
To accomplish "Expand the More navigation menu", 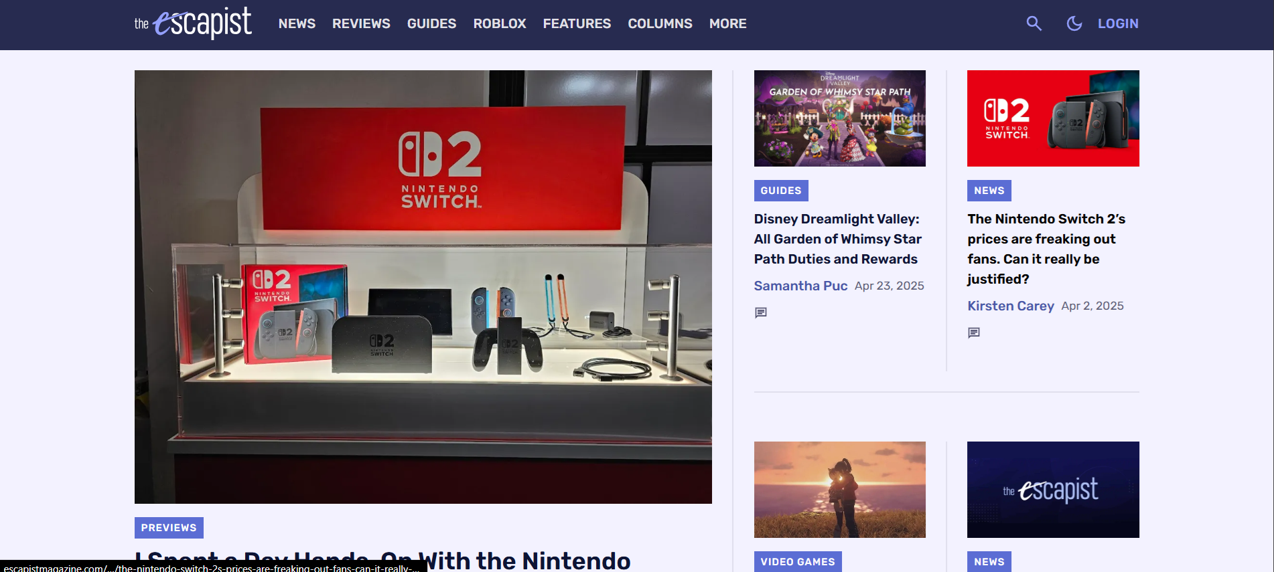I will [727, 23].
